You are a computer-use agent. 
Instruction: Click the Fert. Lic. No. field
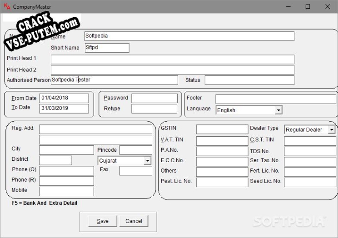tap(310, 172)
